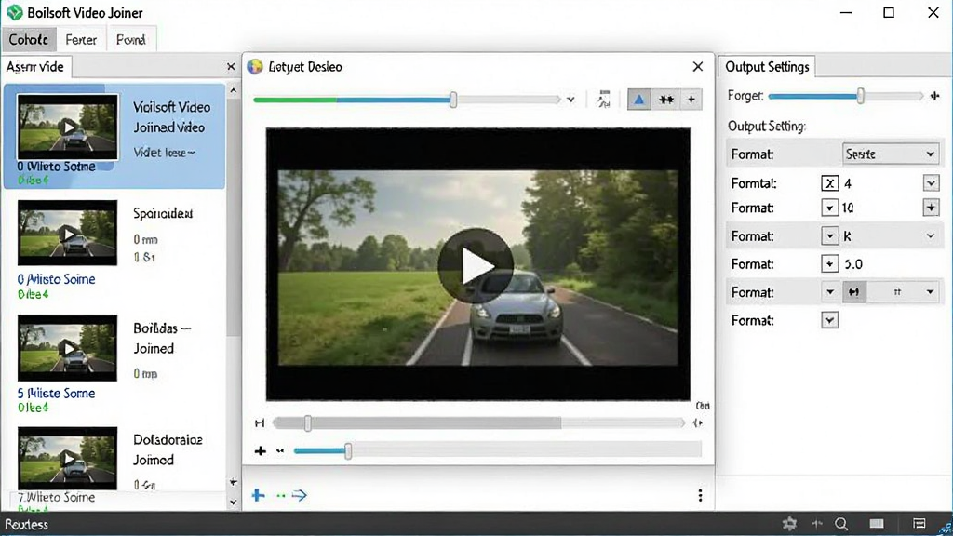Click the list icon at the status bar's right
The height and width of the screenshot is (536, 953).
point(919,523)
